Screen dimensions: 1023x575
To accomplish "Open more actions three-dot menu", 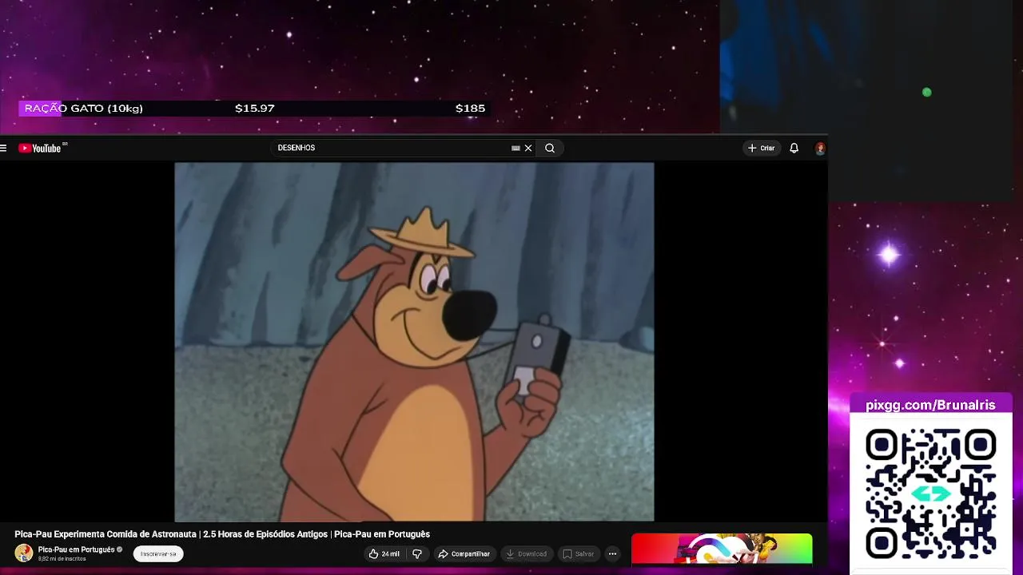I will pyautogui.click(x=612, y=553).
